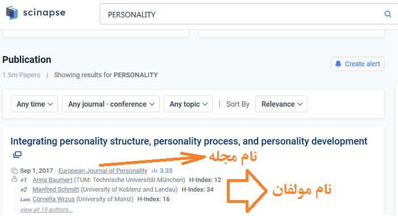The width and height of the screenshot is (398, 216).
Task: Click the bell icon in Create alert
Action: point(338,64)
